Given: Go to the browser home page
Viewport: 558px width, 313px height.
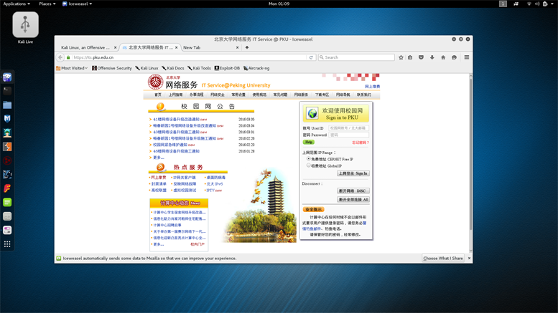Looking at the screenshot, I should click(443, 57).
